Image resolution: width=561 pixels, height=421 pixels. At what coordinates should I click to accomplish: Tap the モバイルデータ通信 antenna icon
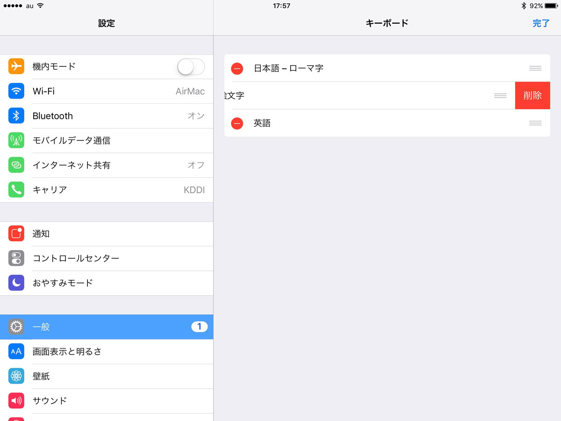pos(16,140)
